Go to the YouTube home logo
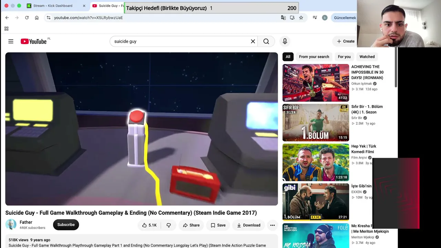Screen dimensions: 441x248 [x=33, y=41]
